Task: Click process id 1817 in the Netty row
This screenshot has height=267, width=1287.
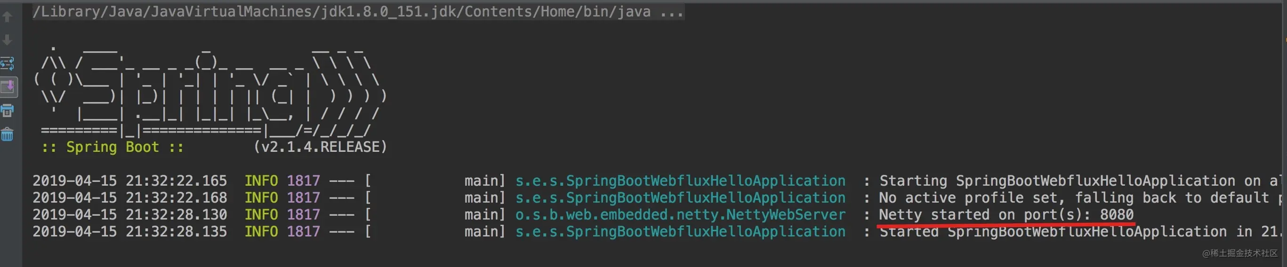Action: click(x=303, y=215)
